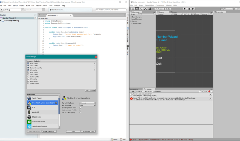Screen dimensions: 240x141
Task: Open the Layers dropdown
Action: point(227,9)
